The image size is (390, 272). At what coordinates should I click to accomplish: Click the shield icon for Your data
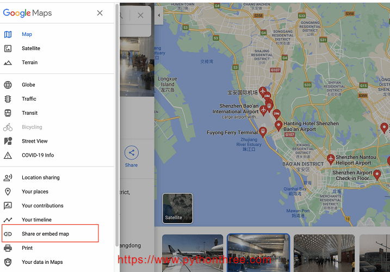[x=8, y=262]
